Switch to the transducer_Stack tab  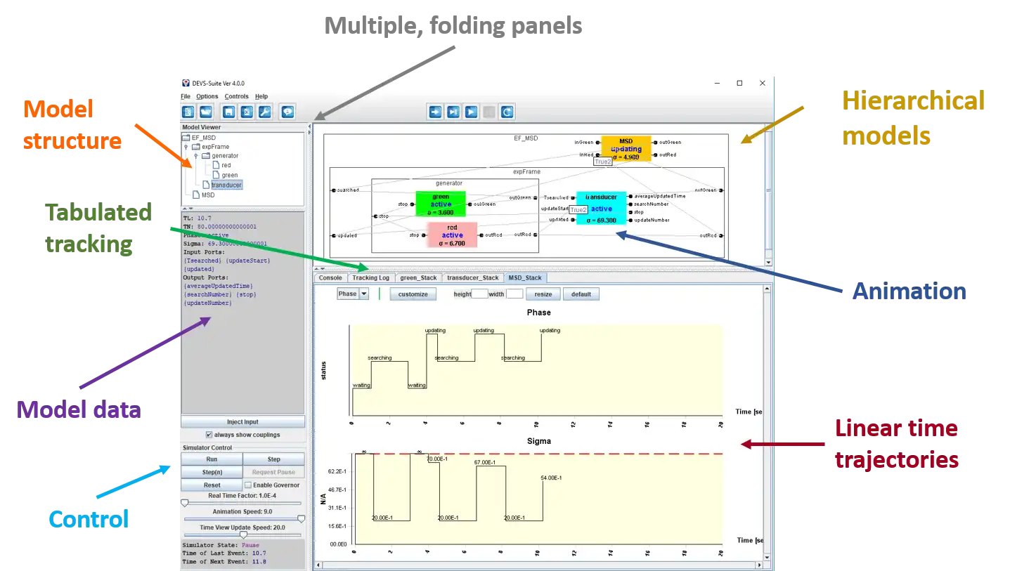point(472,277)
